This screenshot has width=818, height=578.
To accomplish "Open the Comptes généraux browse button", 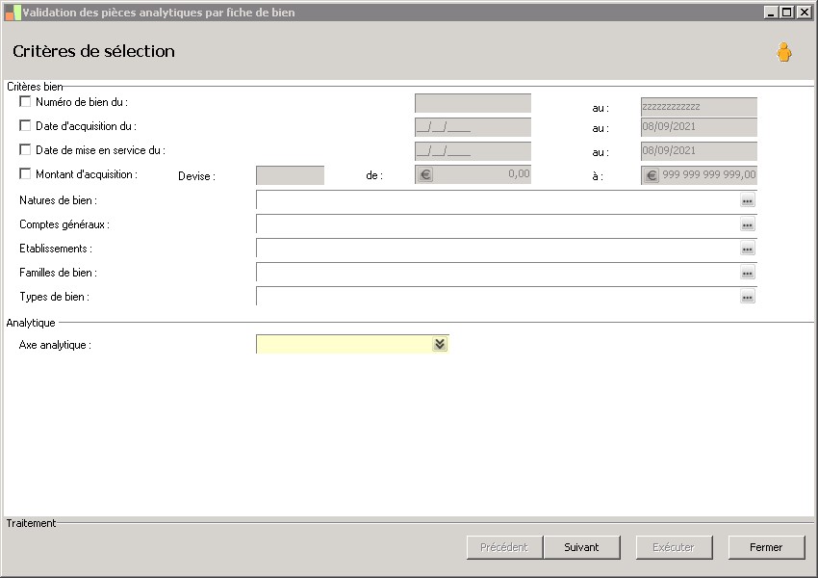I will pyautogui.click(x=747, y=224).
